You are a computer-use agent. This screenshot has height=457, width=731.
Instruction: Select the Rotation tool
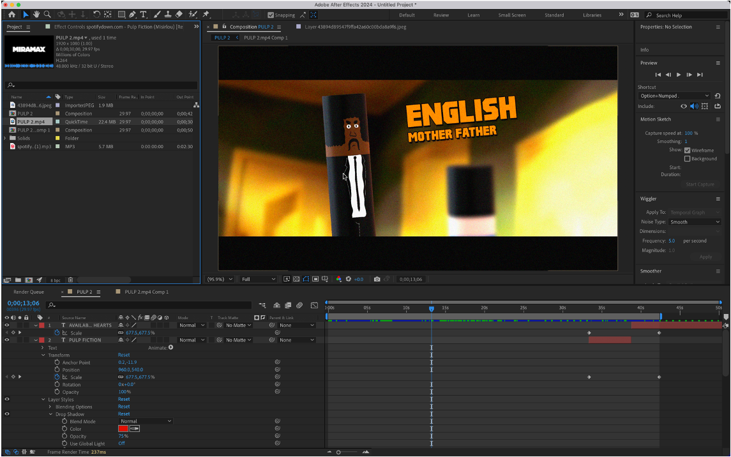click(96, 15)
